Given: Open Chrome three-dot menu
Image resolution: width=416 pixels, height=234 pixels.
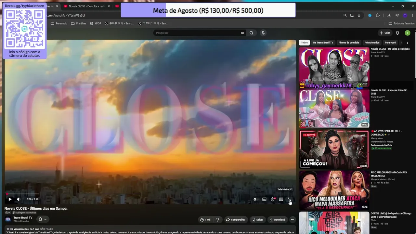Looking at the screenshot, I should (x=412, y=15).
